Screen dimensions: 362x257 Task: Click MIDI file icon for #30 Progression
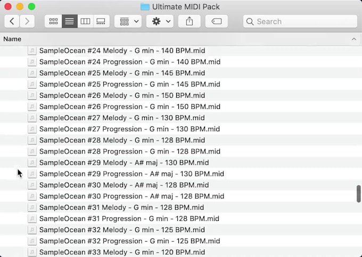click(32, 196)
